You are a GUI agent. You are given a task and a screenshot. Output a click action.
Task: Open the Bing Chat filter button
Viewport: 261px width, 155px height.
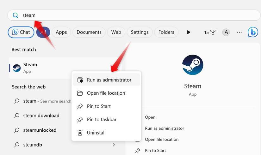[21, 32]
